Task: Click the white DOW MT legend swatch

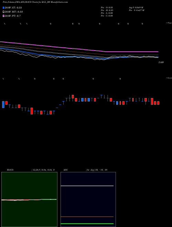Action: pos(3,12)
